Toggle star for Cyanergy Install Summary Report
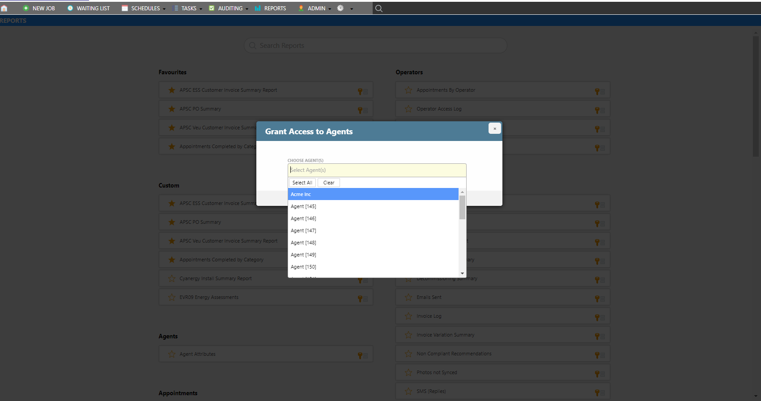 [x=172, y=278]
